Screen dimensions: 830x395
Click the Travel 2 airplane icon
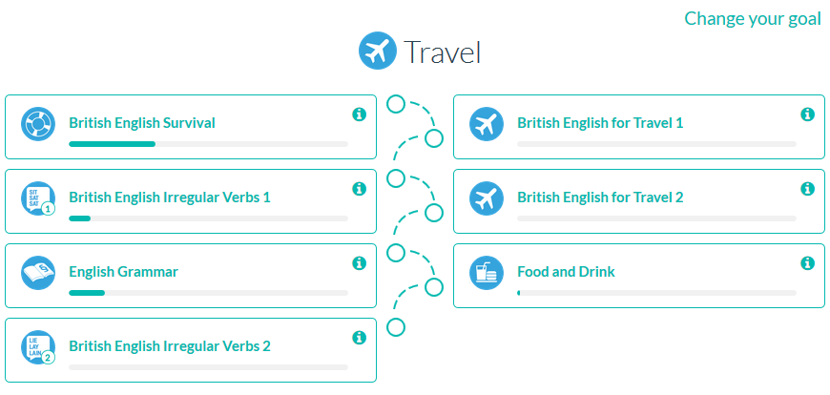pyautogui.click(x=487, y=198)
